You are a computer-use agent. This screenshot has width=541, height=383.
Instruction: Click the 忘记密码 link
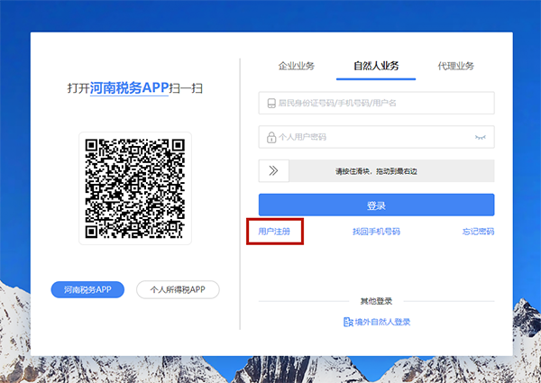point(478,232)
